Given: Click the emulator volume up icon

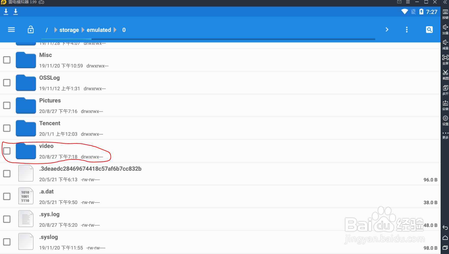Looking at the screenshot, I should coord(445,29).
